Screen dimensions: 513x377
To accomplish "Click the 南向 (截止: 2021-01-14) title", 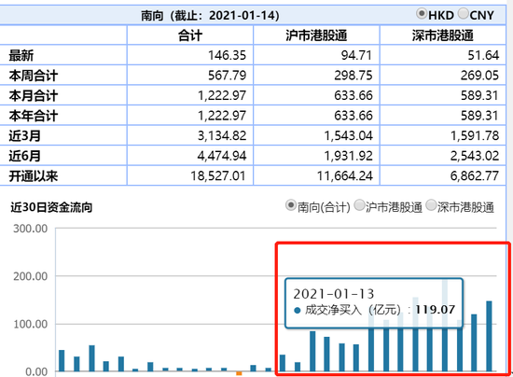I will point(210,15).
